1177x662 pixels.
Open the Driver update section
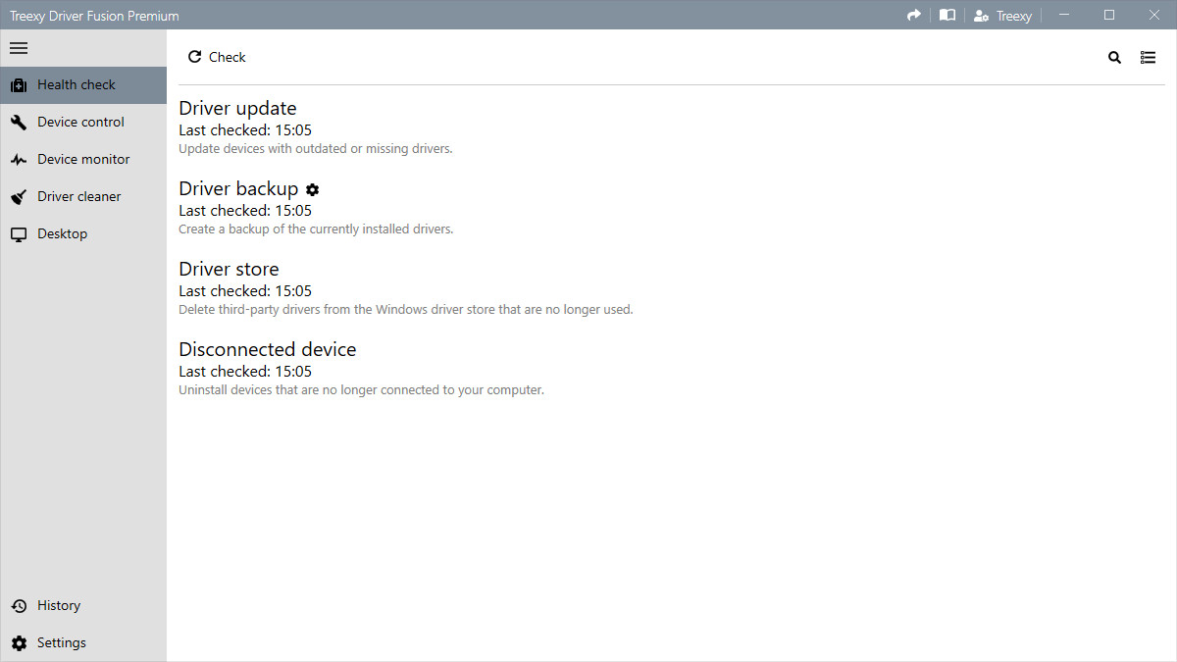coord(237,108)
